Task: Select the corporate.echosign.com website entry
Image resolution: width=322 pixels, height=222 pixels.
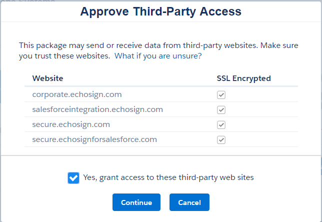Action: click(77, 94)
